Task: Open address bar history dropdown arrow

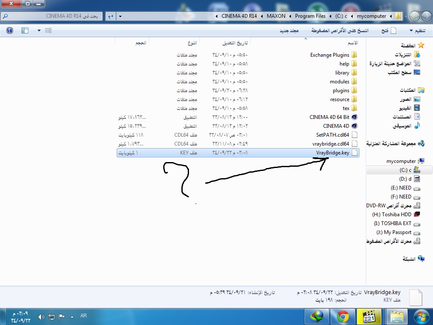Action: tap(120, 16)
